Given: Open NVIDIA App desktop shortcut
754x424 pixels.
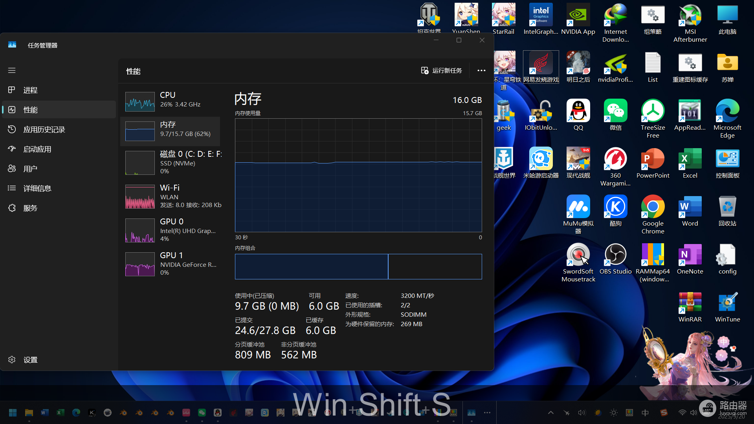Looking at the screenshot, I should tap(578, 19).
